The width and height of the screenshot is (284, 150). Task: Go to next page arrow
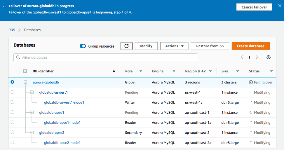click(x=257, y=57)
